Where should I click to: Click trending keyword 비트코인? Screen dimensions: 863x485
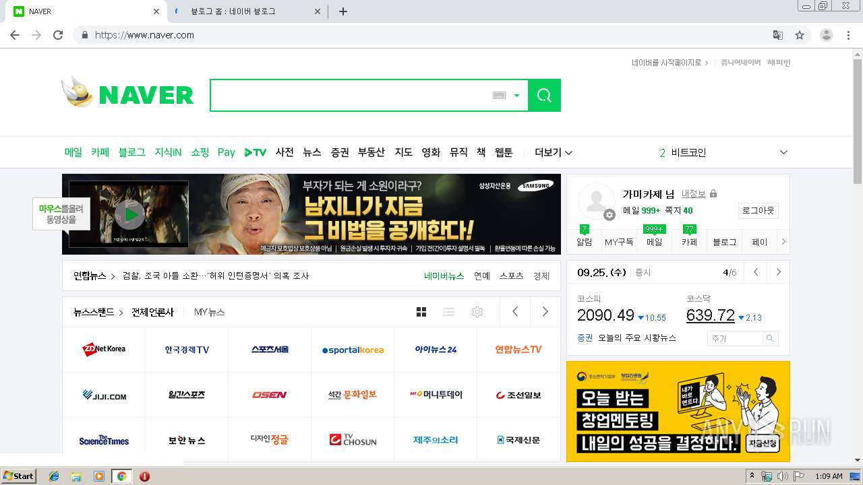point(688,152)
